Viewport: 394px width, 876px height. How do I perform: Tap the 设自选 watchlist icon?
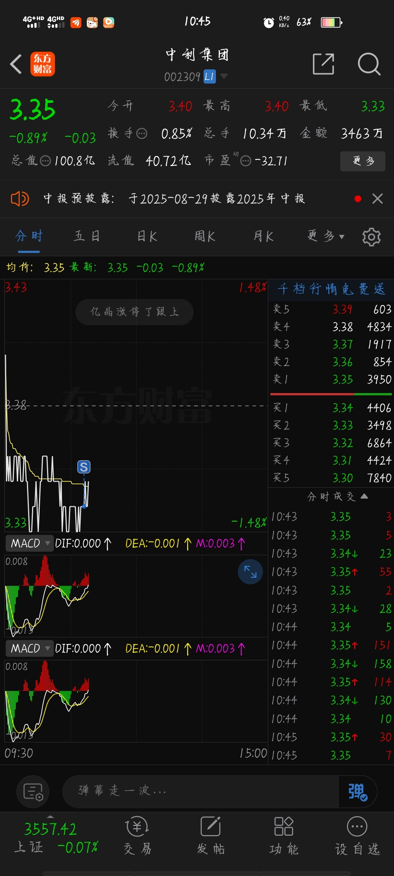click(357, 836)
